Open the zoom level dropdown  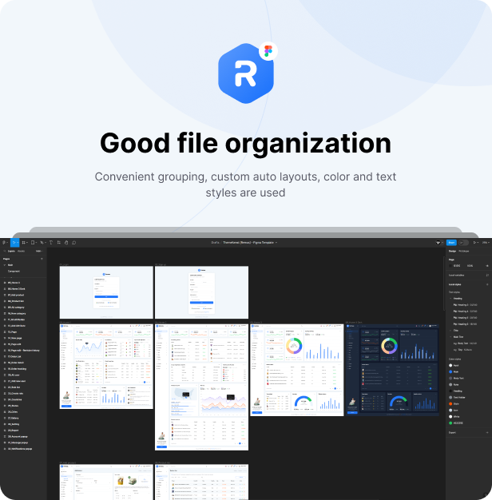click(484, 242)
